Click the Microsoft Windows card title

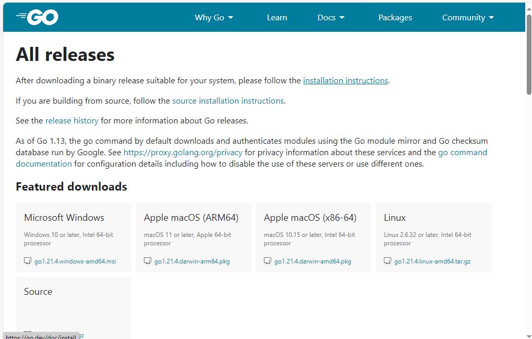pos(64,218)
